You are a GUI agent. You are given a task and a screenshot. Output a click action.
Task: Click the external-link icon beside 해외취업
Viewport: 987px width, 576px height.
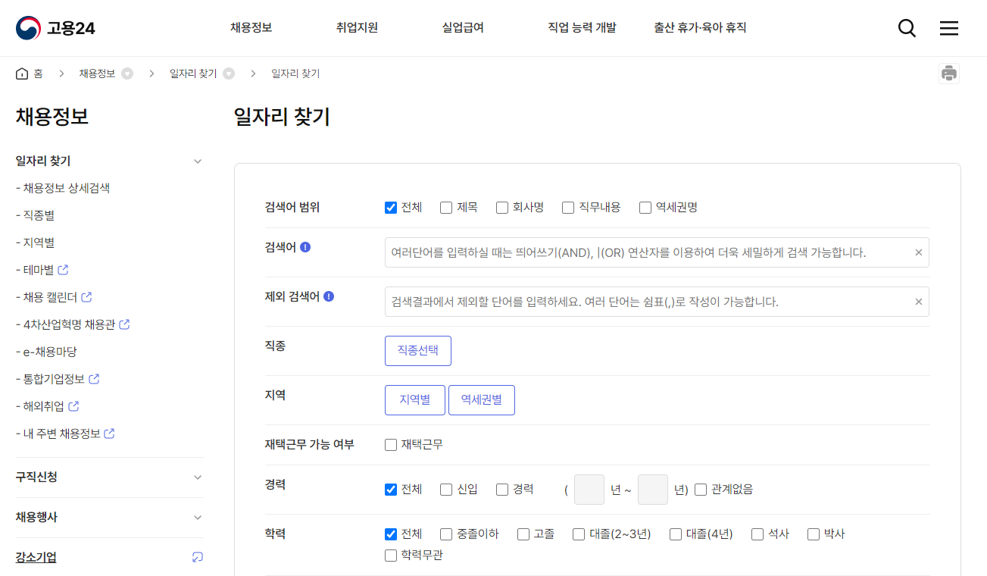(x=73, y=406)
